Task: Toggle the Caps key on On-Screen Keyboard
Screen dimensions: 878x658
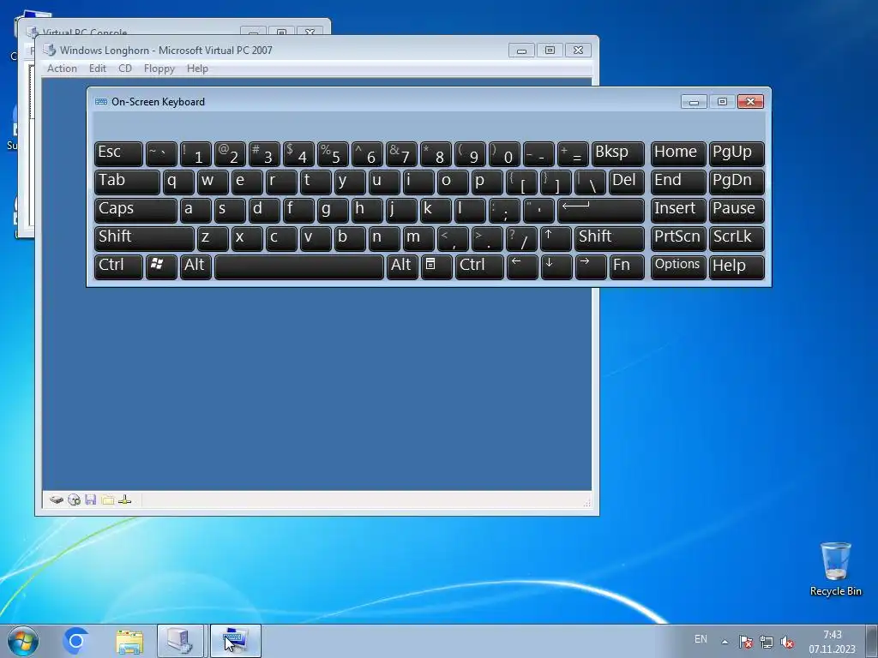Action: 135,211
